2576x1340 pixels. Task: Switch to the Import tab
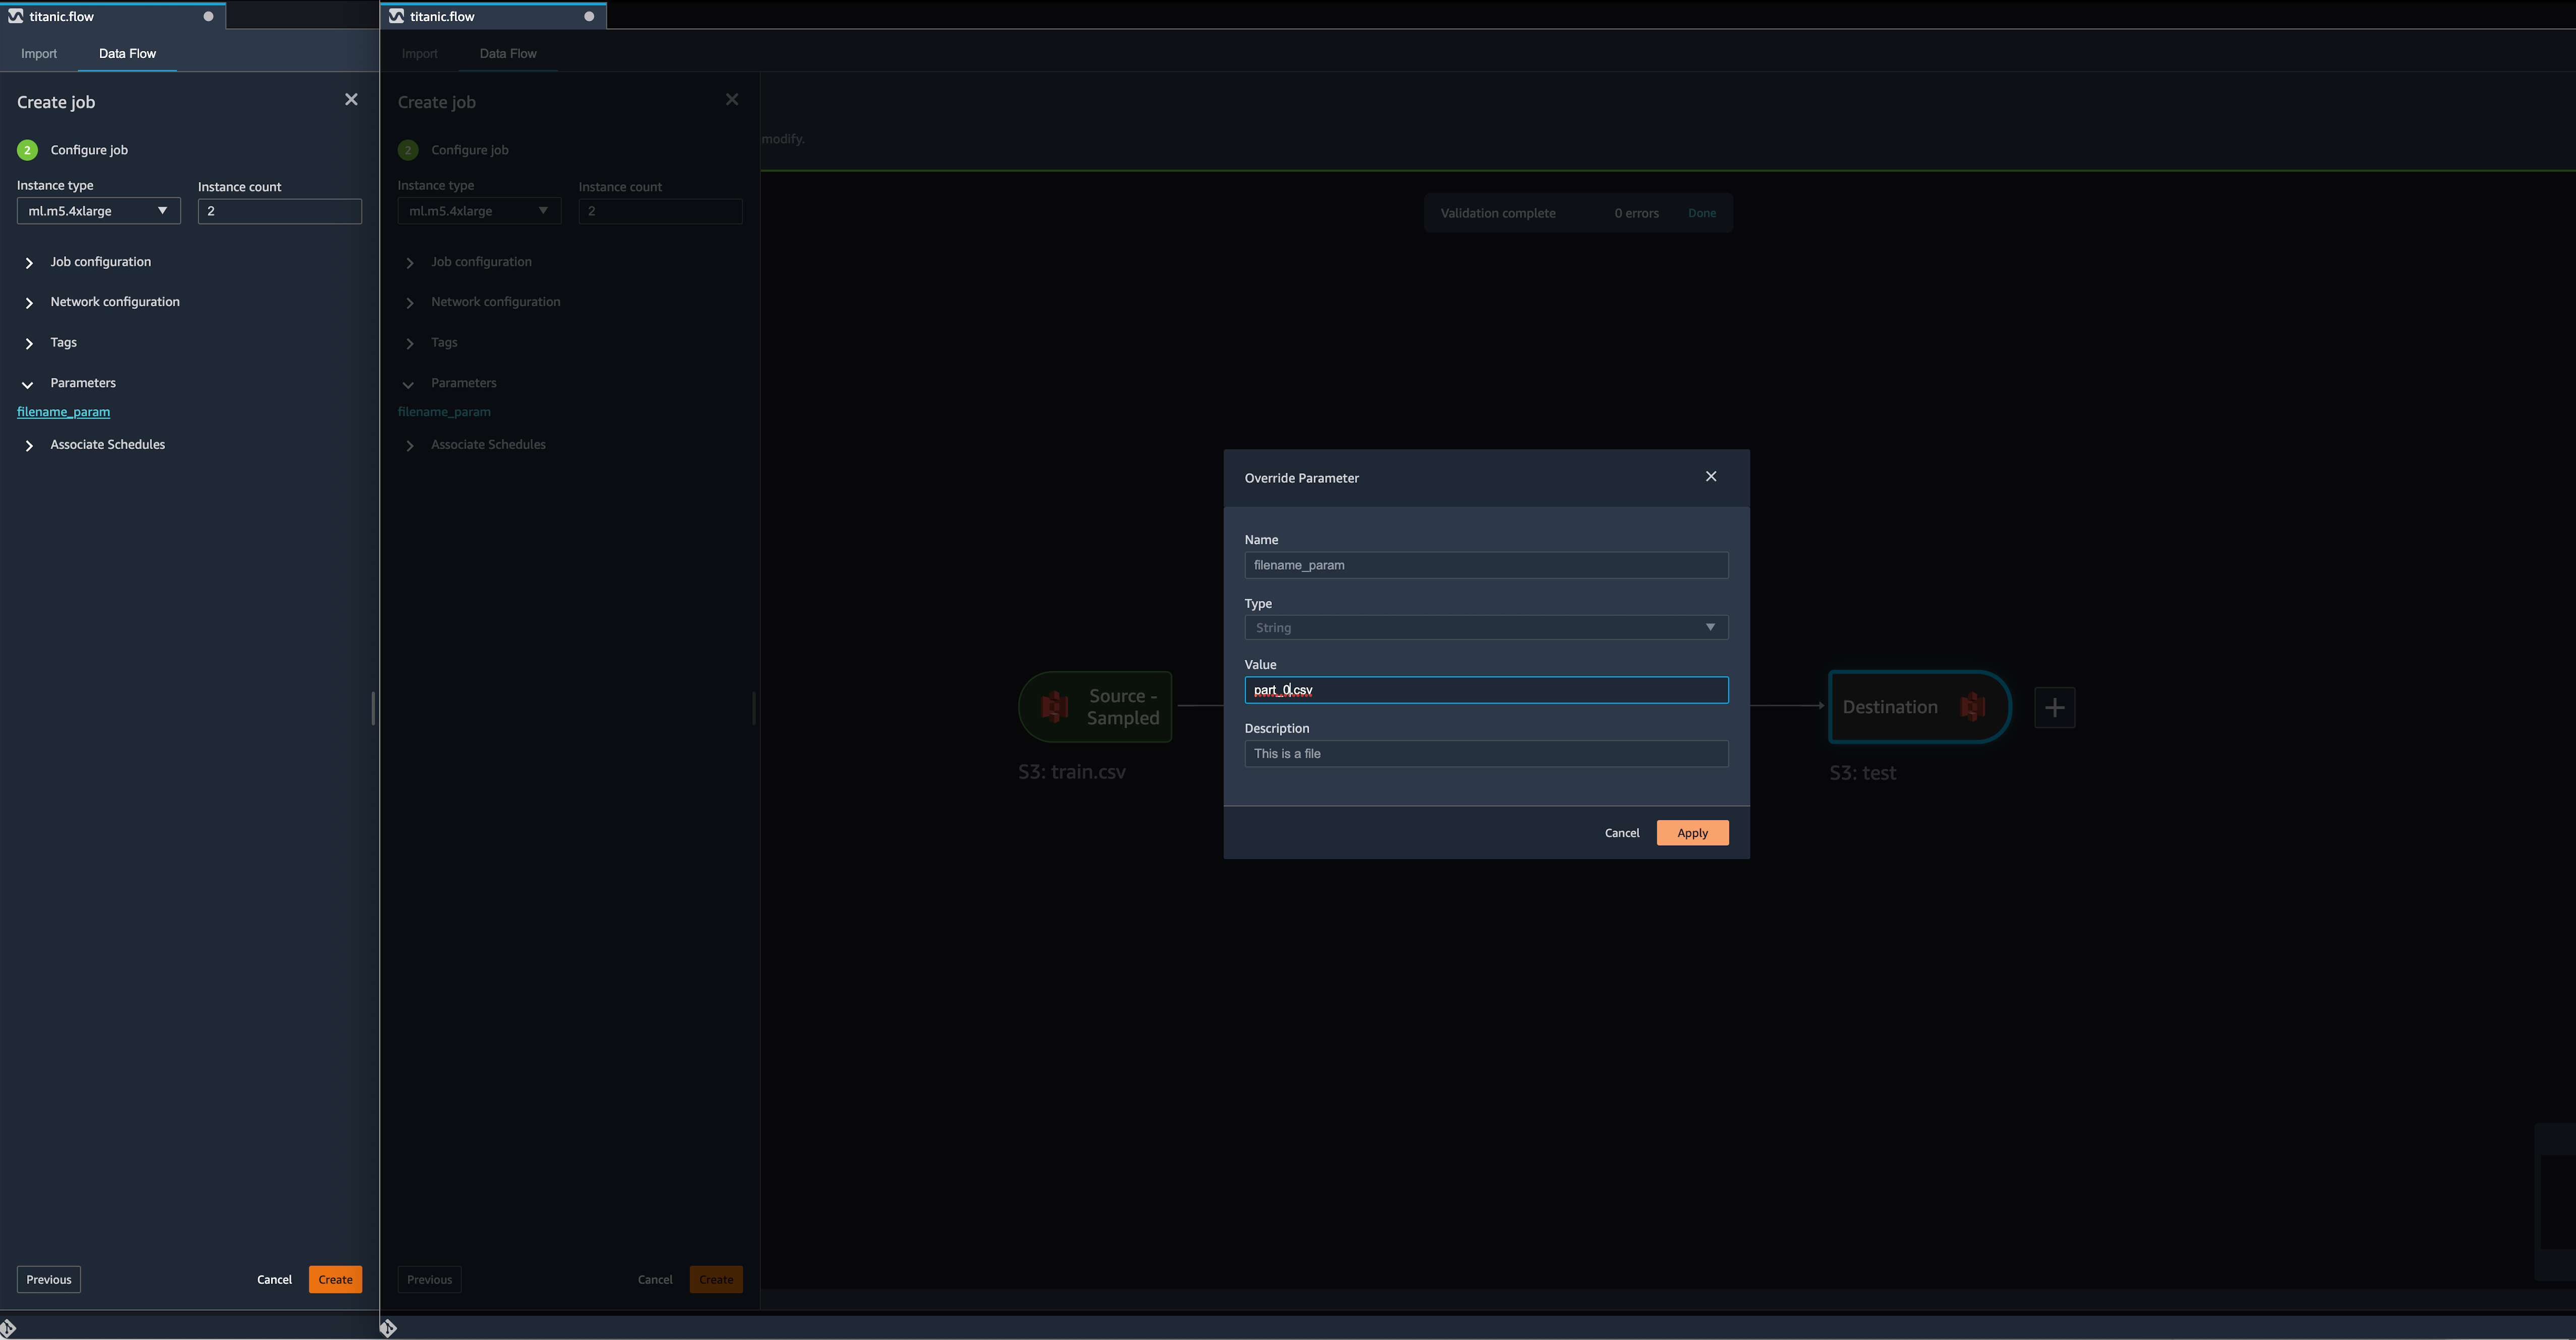tap(39, 53)
